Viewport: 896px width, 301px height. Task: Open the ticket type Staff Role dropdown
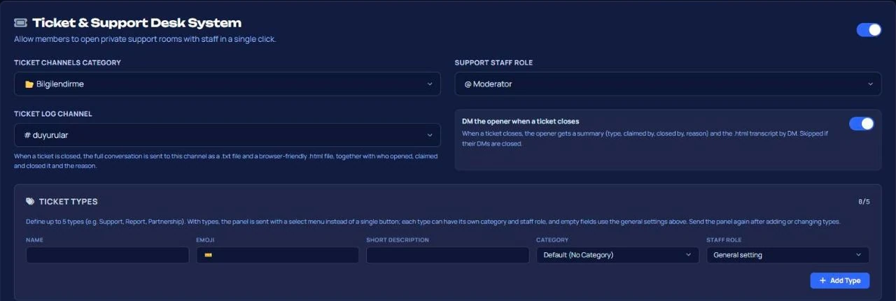pos(787,255)
